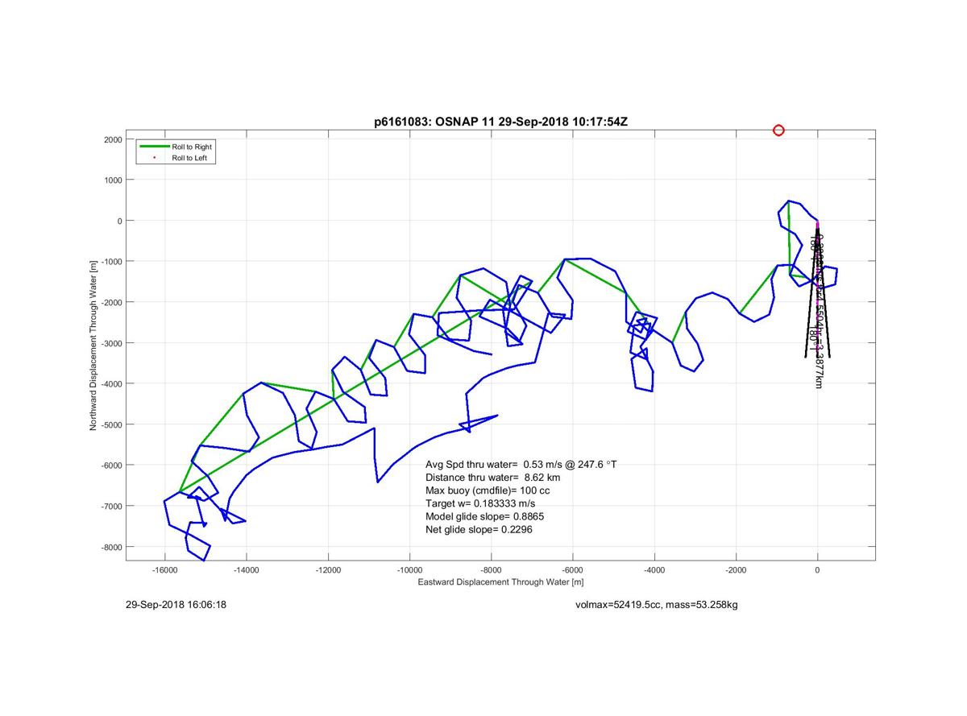Click the y-axis tick label -6000
967x716 pixels.
(x=110, y=466)
